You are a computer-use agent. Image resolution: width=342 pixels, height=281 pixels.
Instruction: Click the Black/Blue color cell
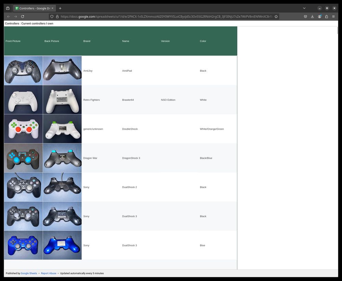tap(218, 158)
